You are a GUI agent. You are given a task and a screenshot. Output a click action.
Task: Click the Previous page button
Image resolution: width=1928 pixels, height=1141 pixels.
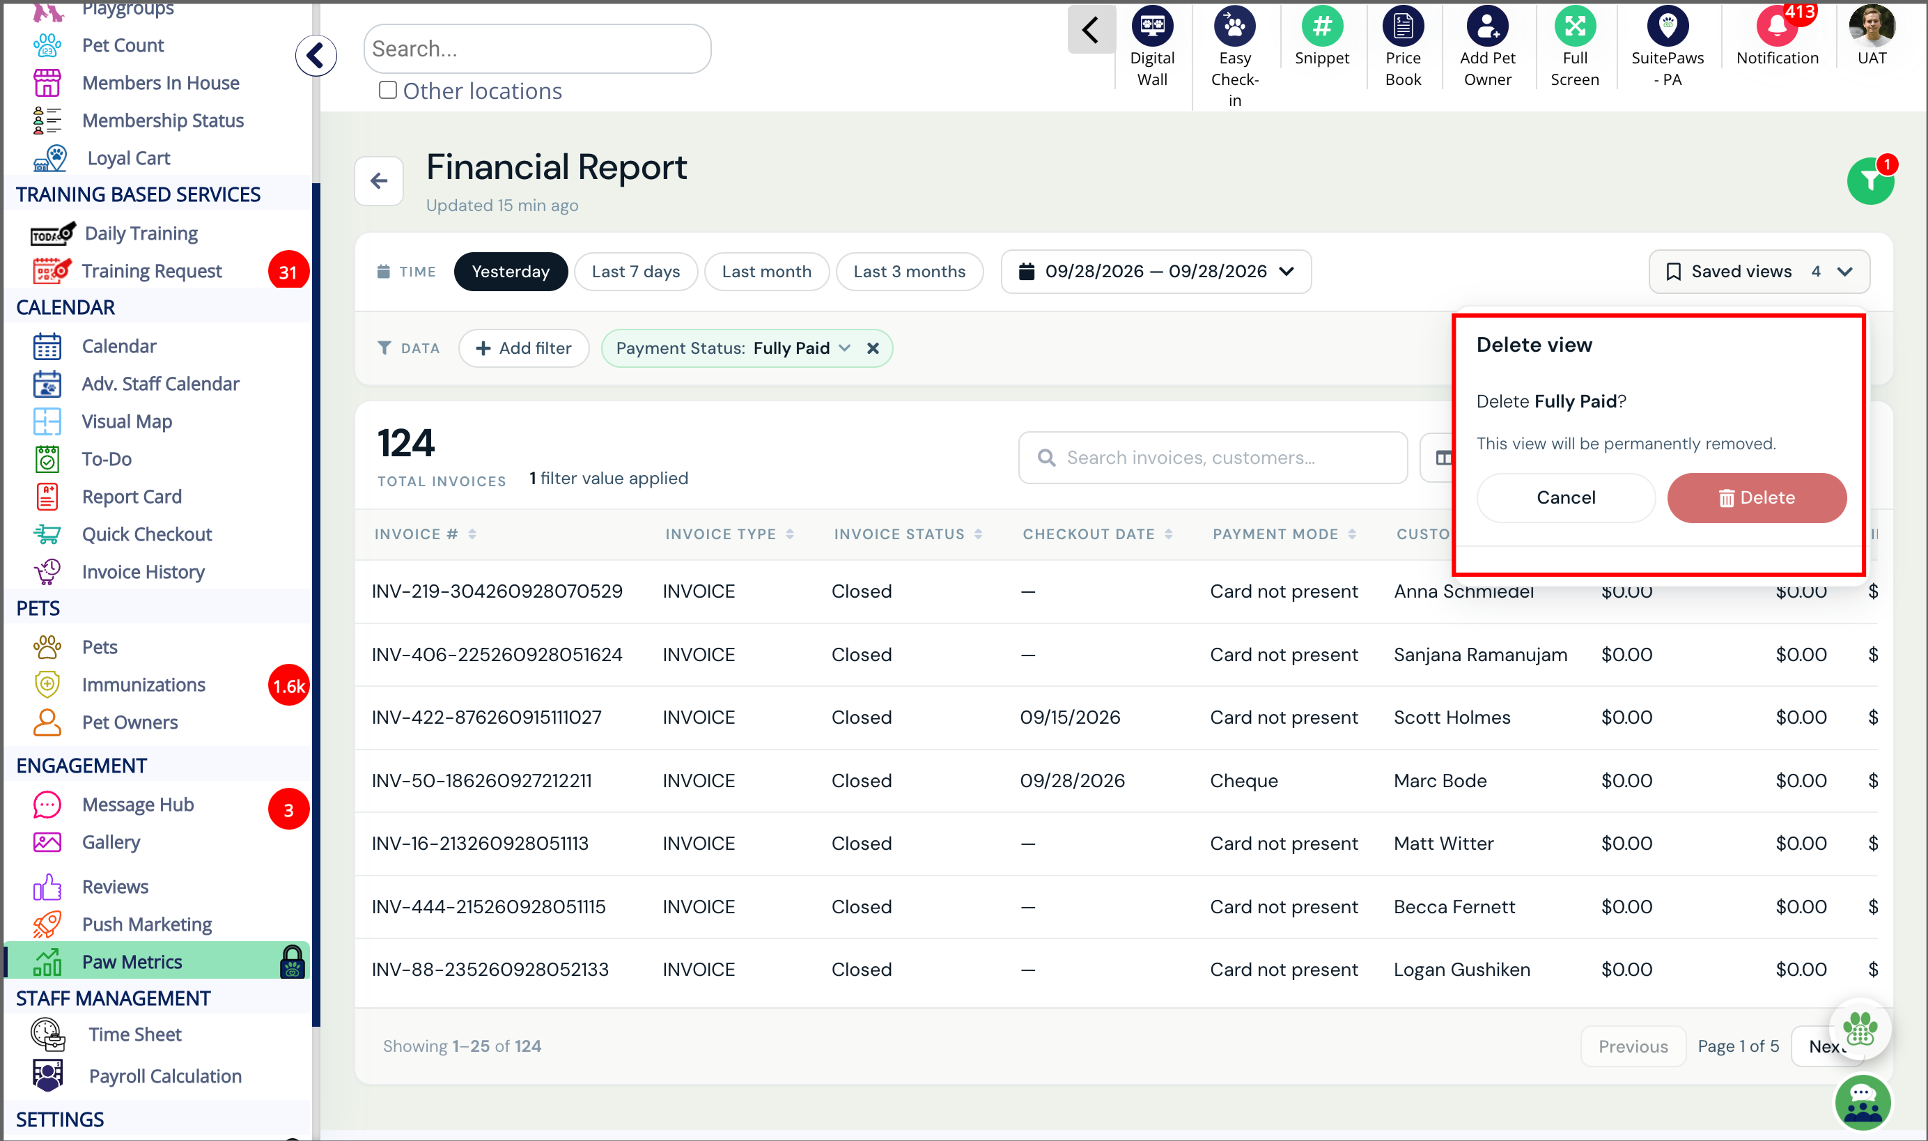click(1633, 1046)
